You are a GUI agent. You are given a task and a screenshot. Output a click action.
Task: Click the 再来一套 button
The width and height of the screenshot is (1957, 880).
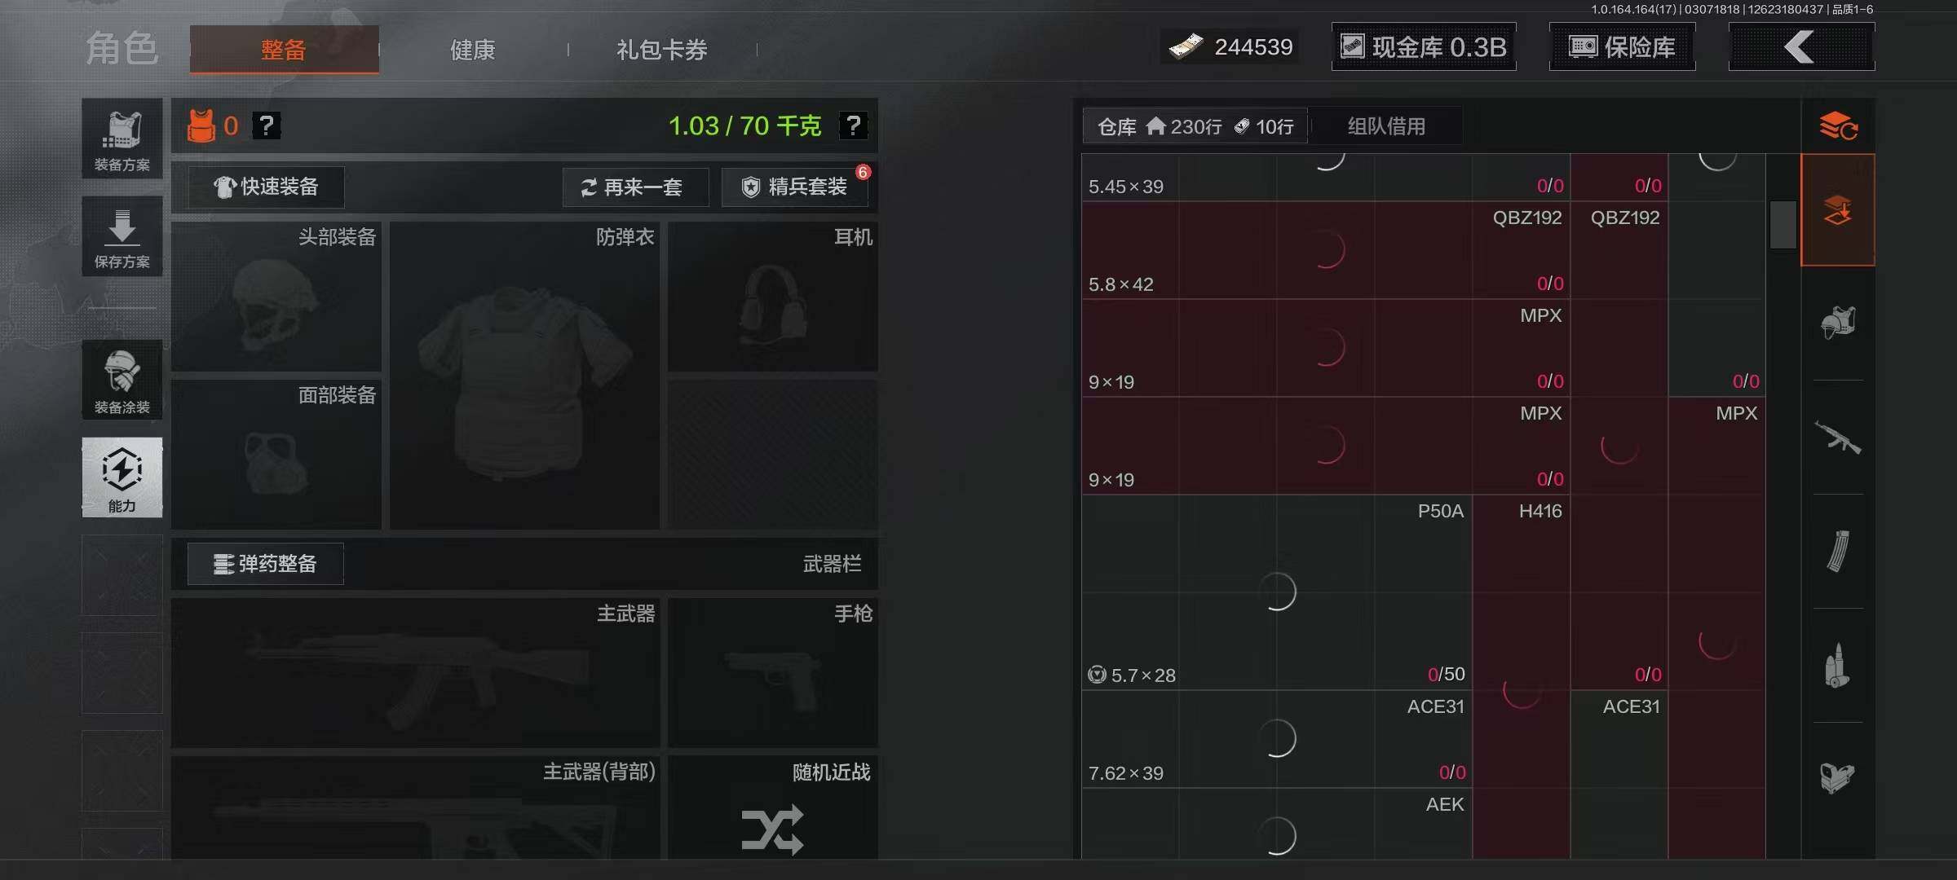pyautogui.click(x=635, y=187)
